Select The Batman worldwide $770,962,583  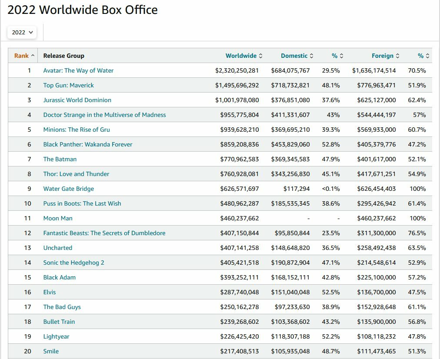[x=240, y=159]
